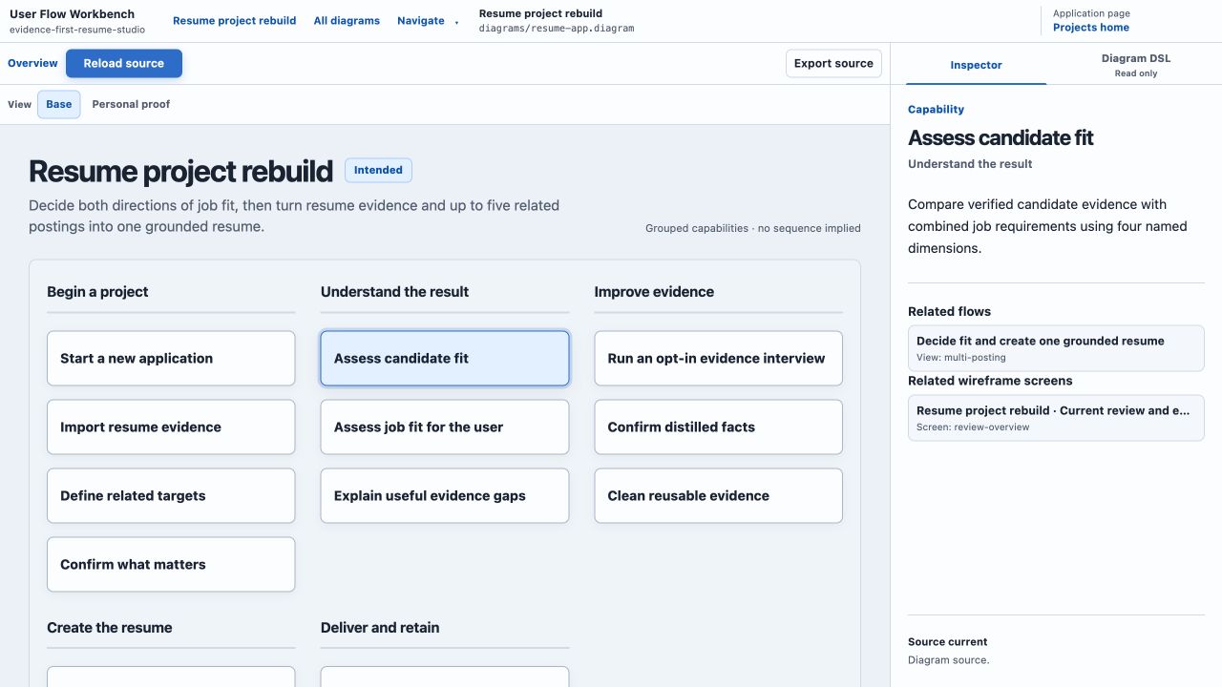Open the Navigate dropdown menu
This screenshot has width=1222, height=687.
tap(428, 21)
